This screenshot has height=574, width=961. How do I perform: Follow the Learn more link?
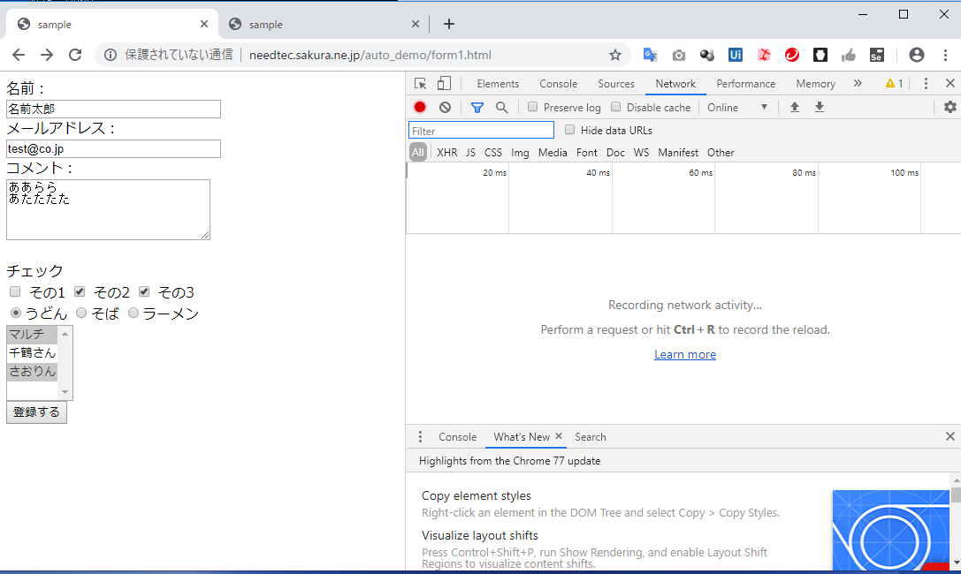click(x=685, y=354)
